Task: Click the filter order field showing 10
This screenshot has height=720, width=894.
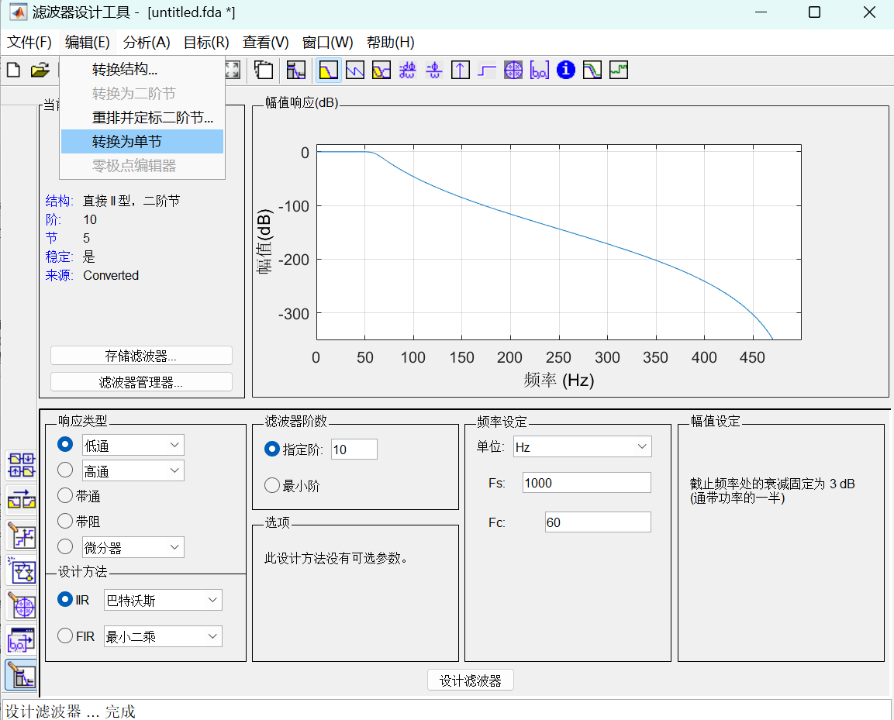Action: click(x=354, y=450)
